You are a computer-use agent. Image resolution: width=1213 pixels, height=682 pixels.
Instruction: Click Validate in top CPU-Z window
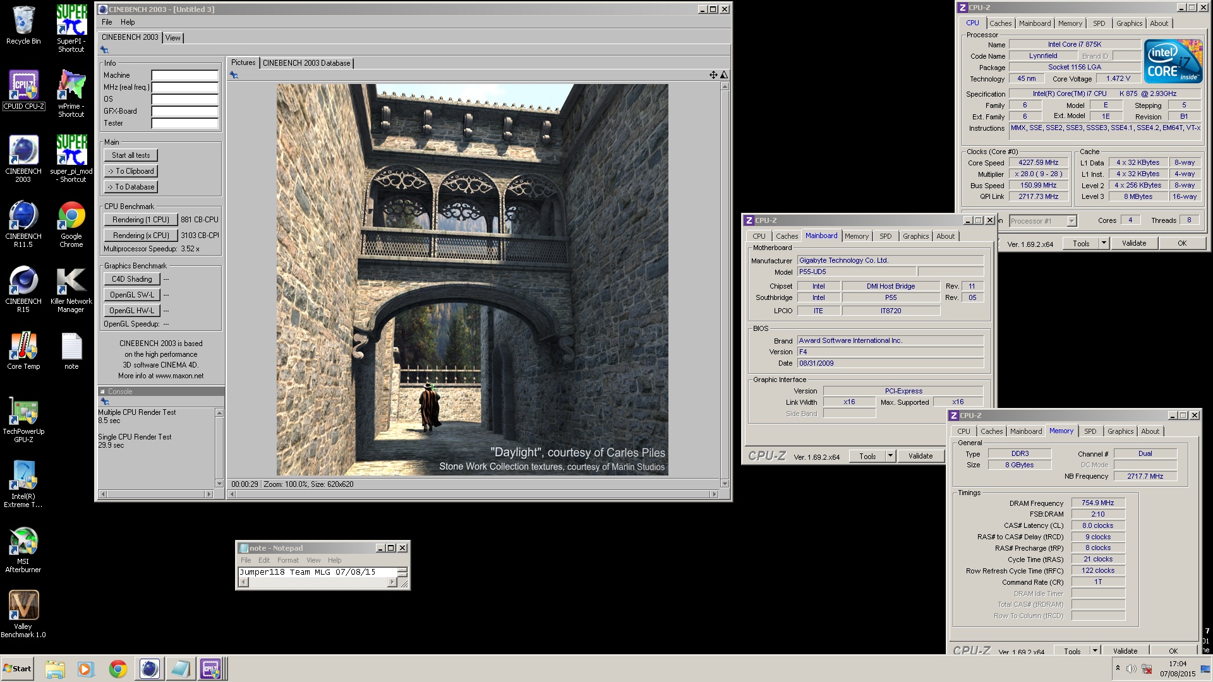pyautogui.click(x=1134, y=243)
